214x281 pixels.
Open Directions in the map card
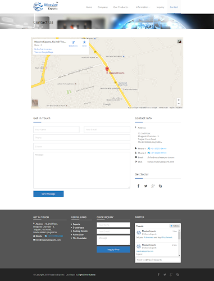coord(73,44)
